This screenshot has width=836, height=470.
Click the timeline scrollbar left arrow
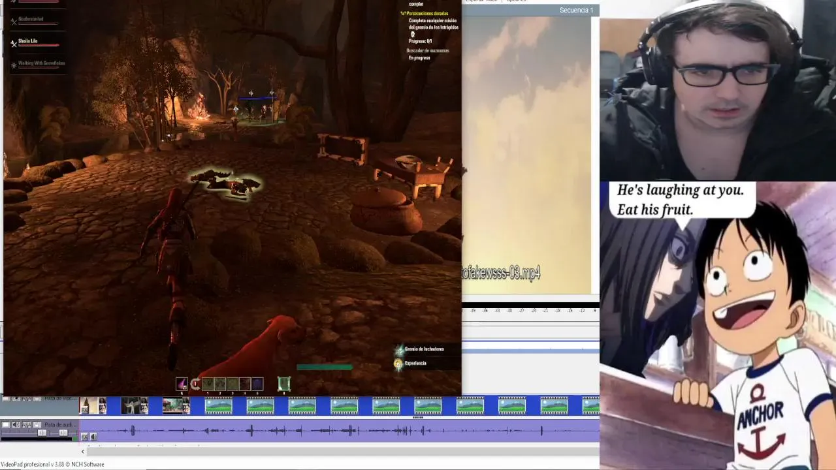click(83, 452)
